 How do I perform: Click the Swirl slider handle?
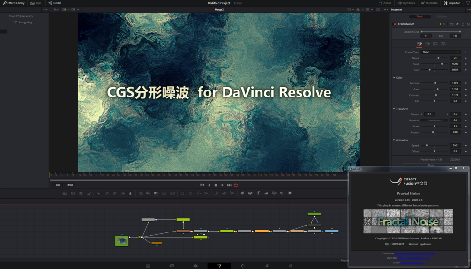click(442, 64)
